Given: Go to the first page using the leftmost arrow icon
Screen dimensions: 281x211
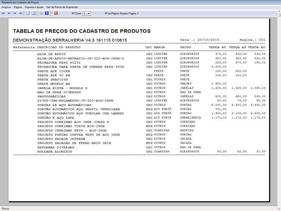Looking at the screenshot, I should pos(3,13).
